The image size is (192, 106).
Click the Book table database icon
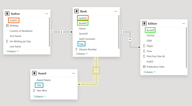(x=76, y=11)
